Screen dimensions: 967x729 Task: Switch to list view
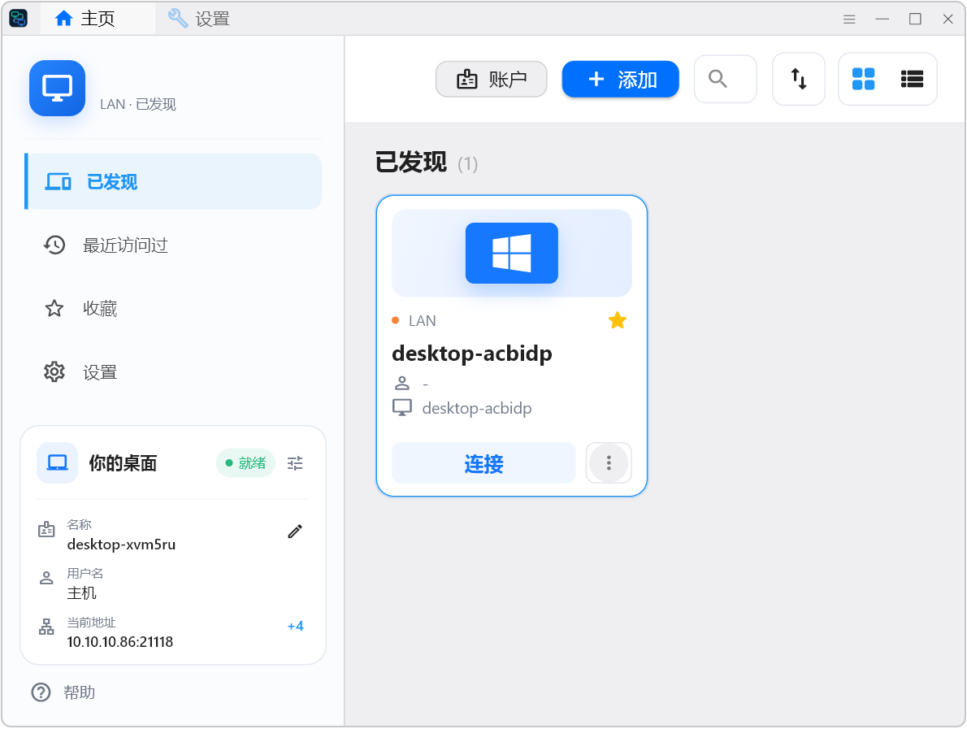click(912, 79)
